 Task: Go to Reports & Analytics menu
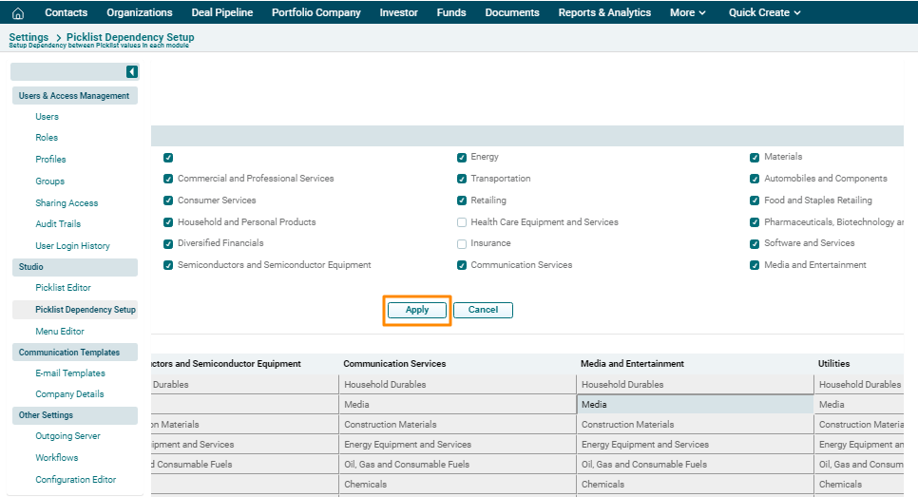pyautogui.click(x=604, y=12)
